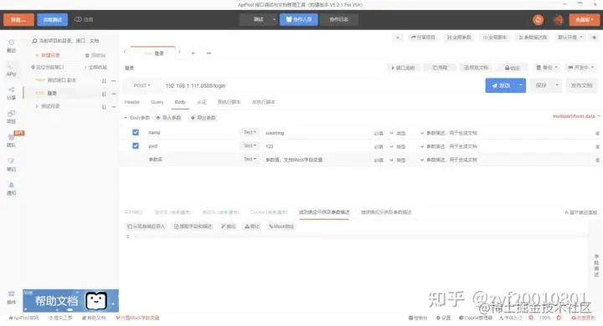Click the next tab arrow
This screenshot has height=326, width=603.
tap(179, 52)
